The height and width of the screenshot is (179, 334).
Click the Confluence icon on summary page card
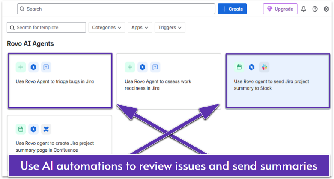click(x=46, y=129)
